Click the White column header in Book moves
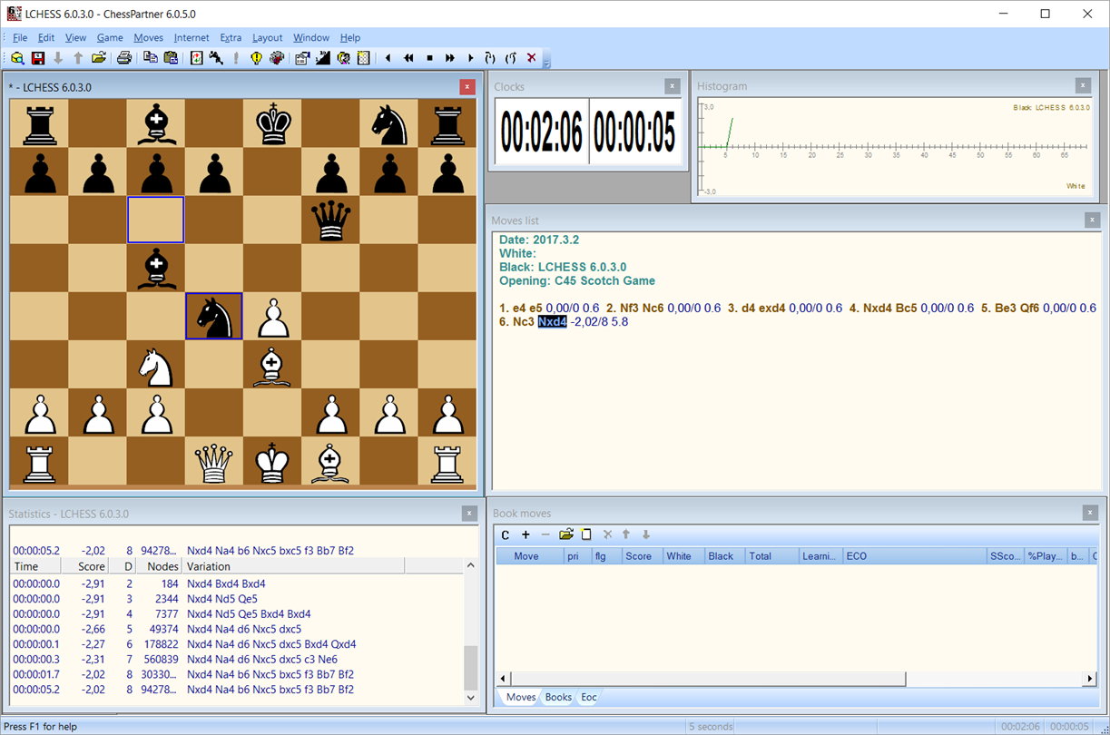Viewport: 1110px width, 735px height. click(x=683, y=556)
